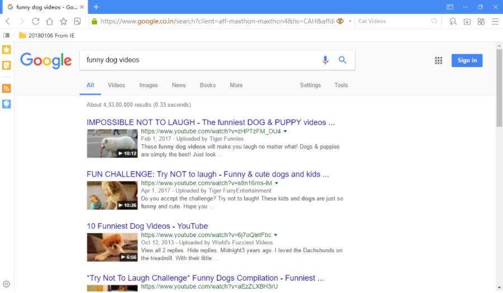Viewport: 503px width, 293px height.
Task: Open Favorites star in left sidebar
Action: click(x=6, y=50)
